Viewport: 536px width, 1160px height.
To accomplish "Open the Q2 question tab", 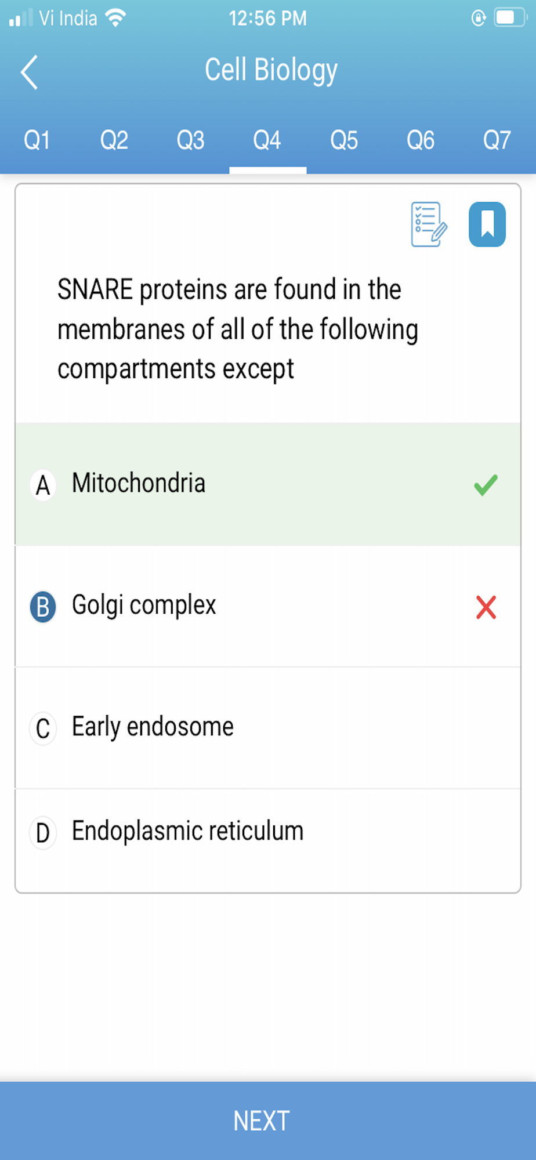I will click(114, 140).
